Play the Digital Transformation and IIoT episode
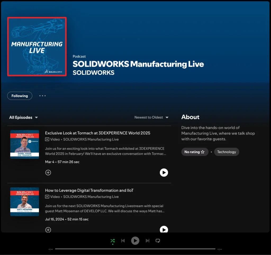This screenshot has width=271, height=255. [164, 229]
